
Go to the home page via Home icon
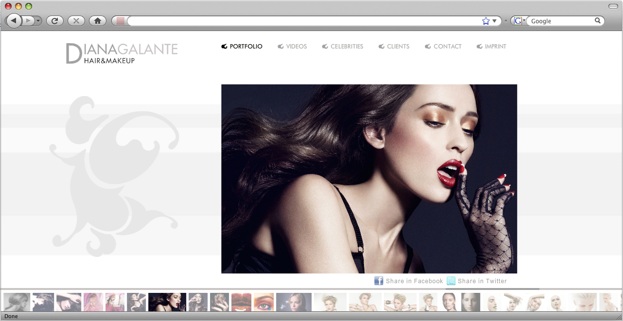click(98, 21)
